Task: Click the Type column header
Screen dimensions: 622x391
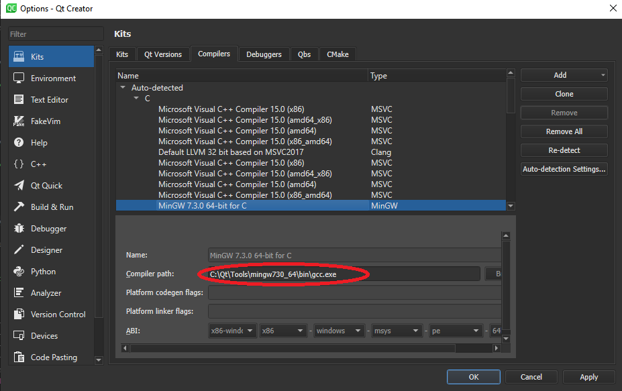Action: [437, 75]
